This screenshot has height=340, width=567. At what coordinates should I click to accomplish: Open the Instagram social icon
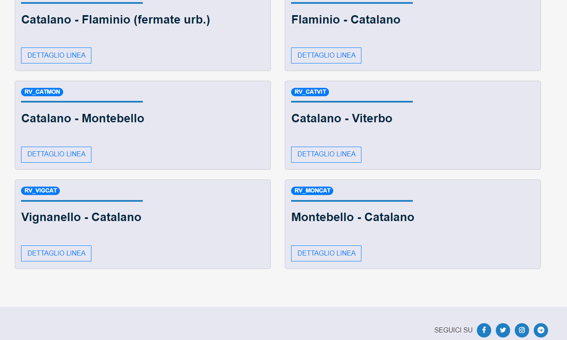[522, 330]
